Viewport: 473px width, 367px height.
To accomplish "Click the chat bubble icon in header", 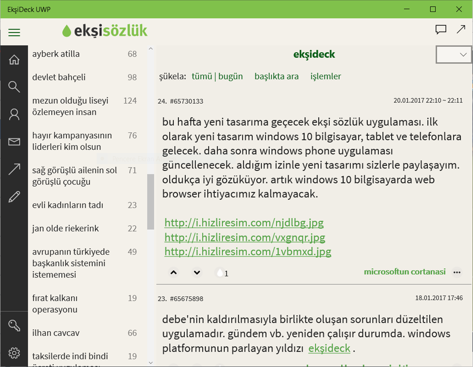I will point(441,29).
